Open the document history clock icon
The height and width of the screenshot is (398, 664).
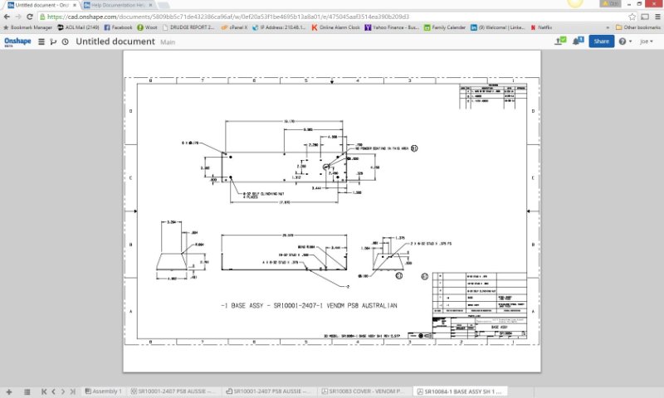point(66,41)
